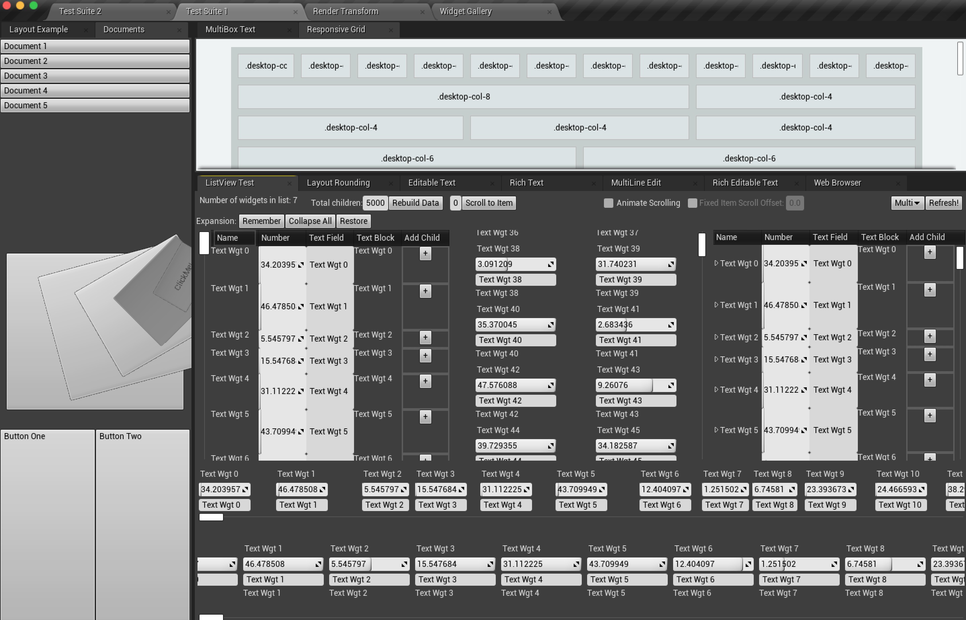Add a child to tree view row Text Wgt 1
The image size is (966, 620).
pyautogui.click(x=929, y=290)
